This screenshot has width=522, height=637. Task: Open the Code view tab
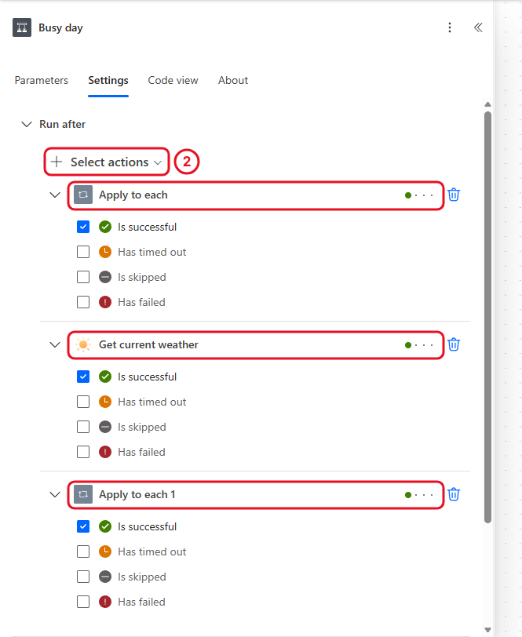[x=173, y=81]
